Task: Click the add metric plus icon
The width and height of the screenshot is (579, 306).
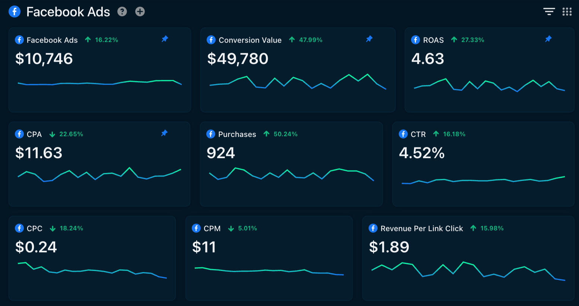Action: click(140, 12)
